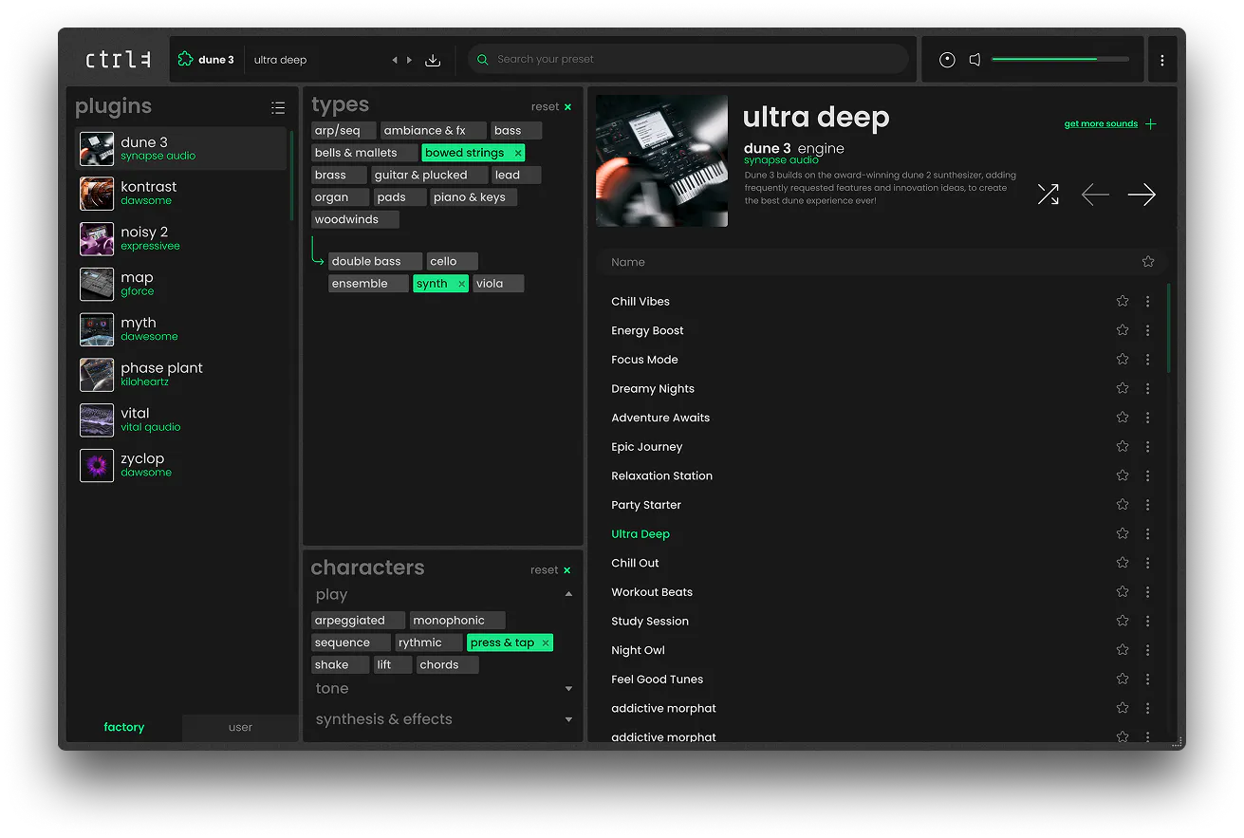Click the record circle icon in top bar

pos(947,60)
